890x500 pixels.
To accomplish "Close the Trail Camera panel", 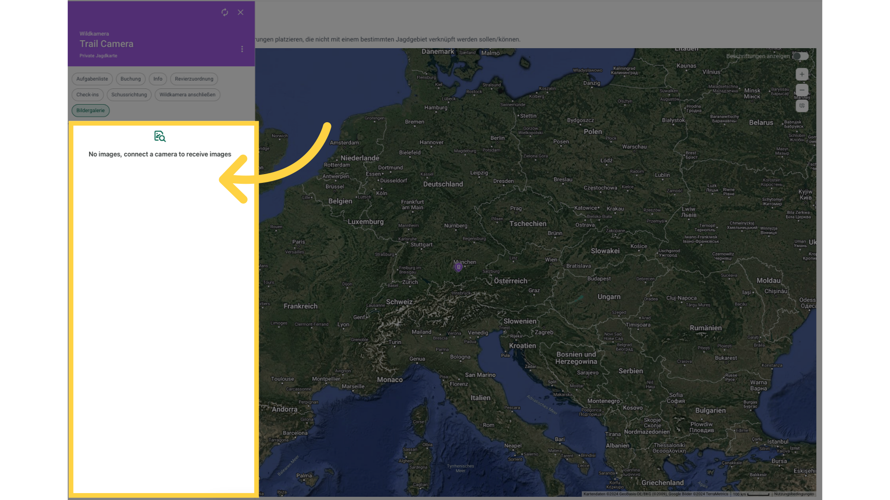I will 241,12.
